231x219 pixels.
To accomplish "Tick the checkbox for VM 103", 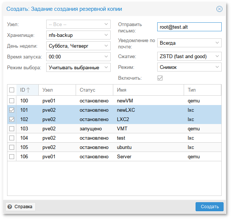I will pyautogui.click(x=12, y=128).
